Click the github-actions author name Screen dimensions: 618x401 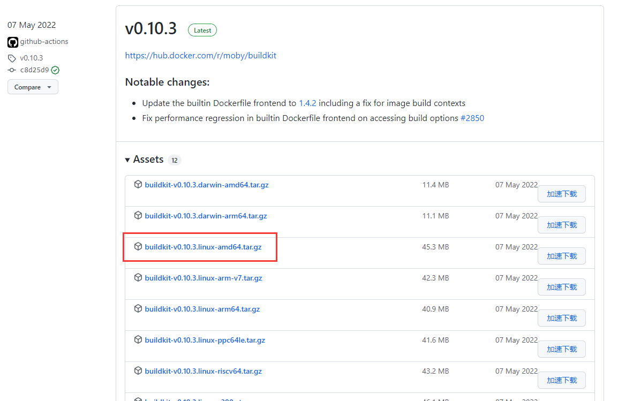[44, 42]
